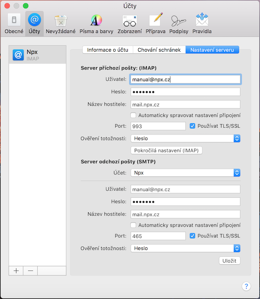This screenshot has height=299, width=260.
Task: Open IMAP Ověření totožnosti dropdown
Action: (185, 138)
